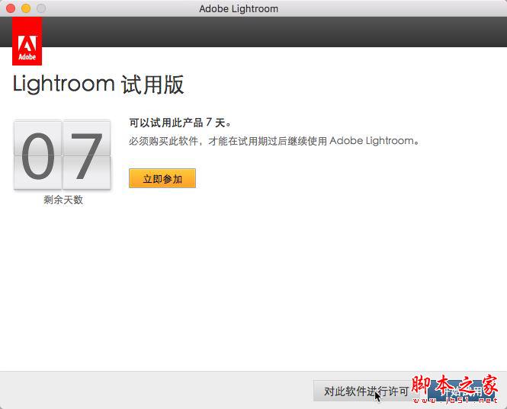Click the 'Adobe Lightroom' window title
This screenshot has width=507, height=409.
(x=239, y=8)
